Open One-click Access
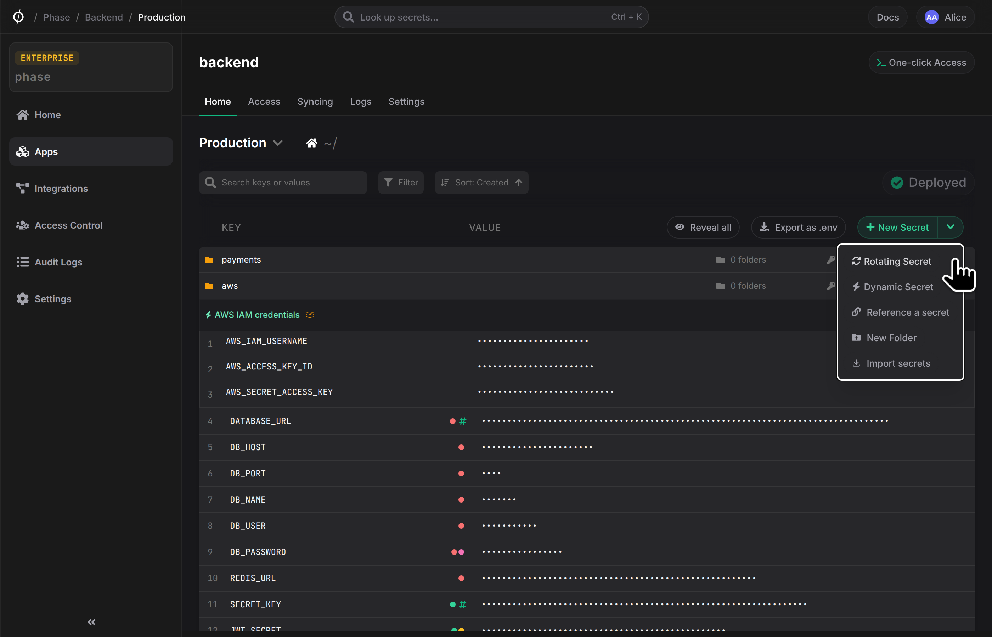 (x=921, y=62)
